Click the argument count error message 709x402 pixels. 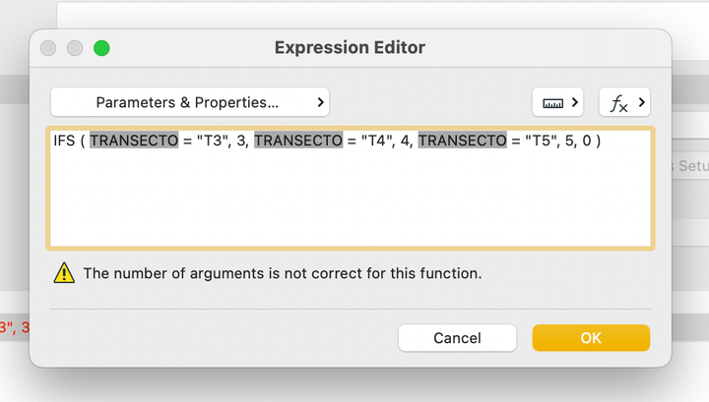(x=283, y=273)
